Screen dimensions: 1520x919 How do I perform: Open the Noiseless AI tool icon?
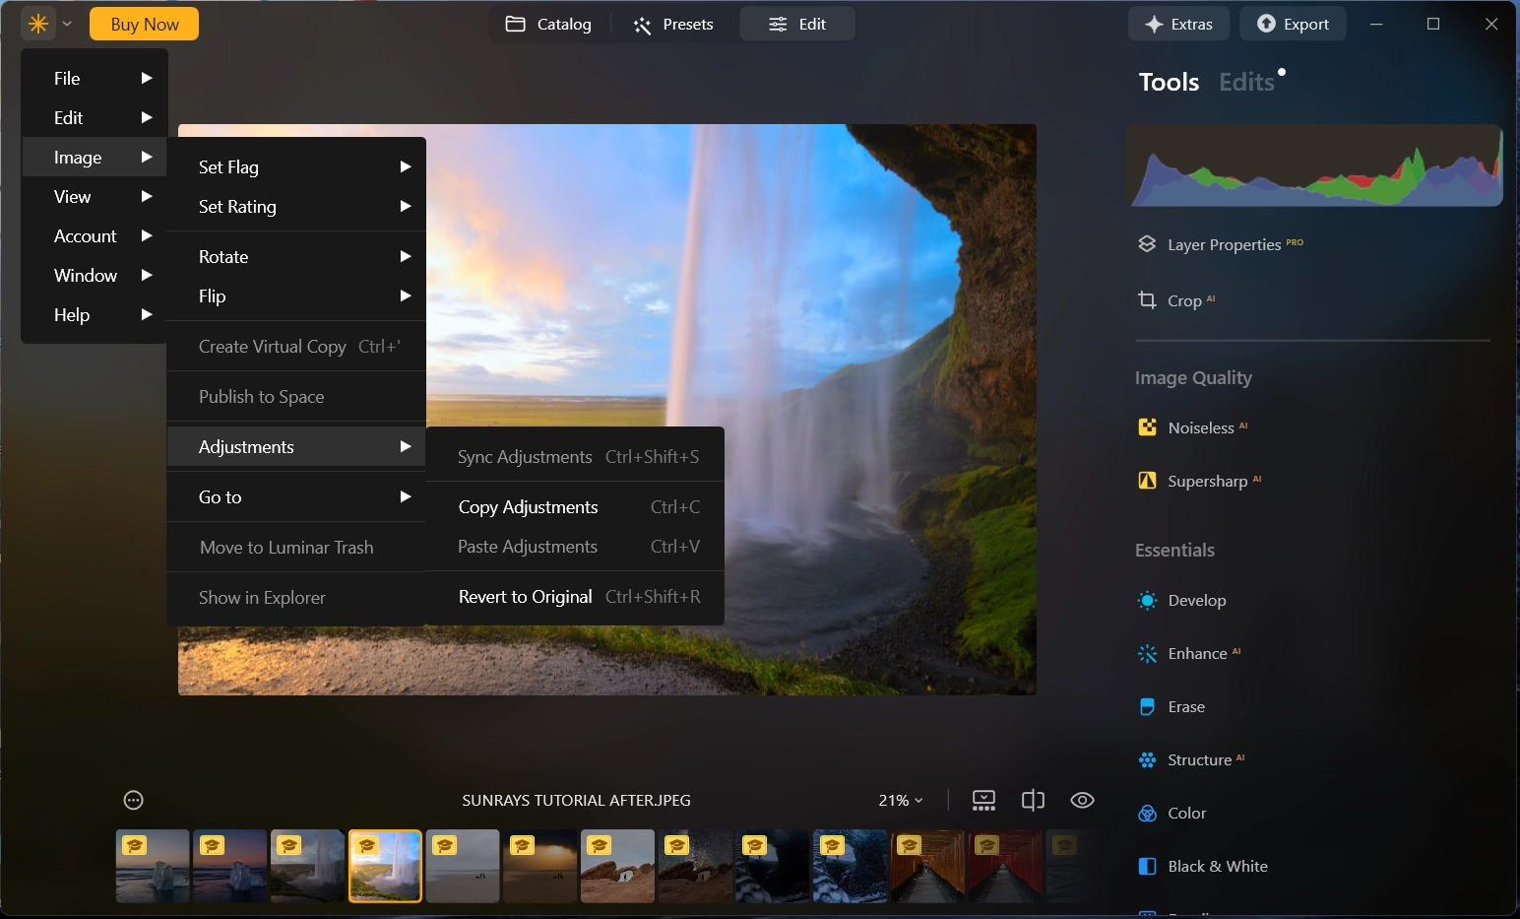(1147, 427)
